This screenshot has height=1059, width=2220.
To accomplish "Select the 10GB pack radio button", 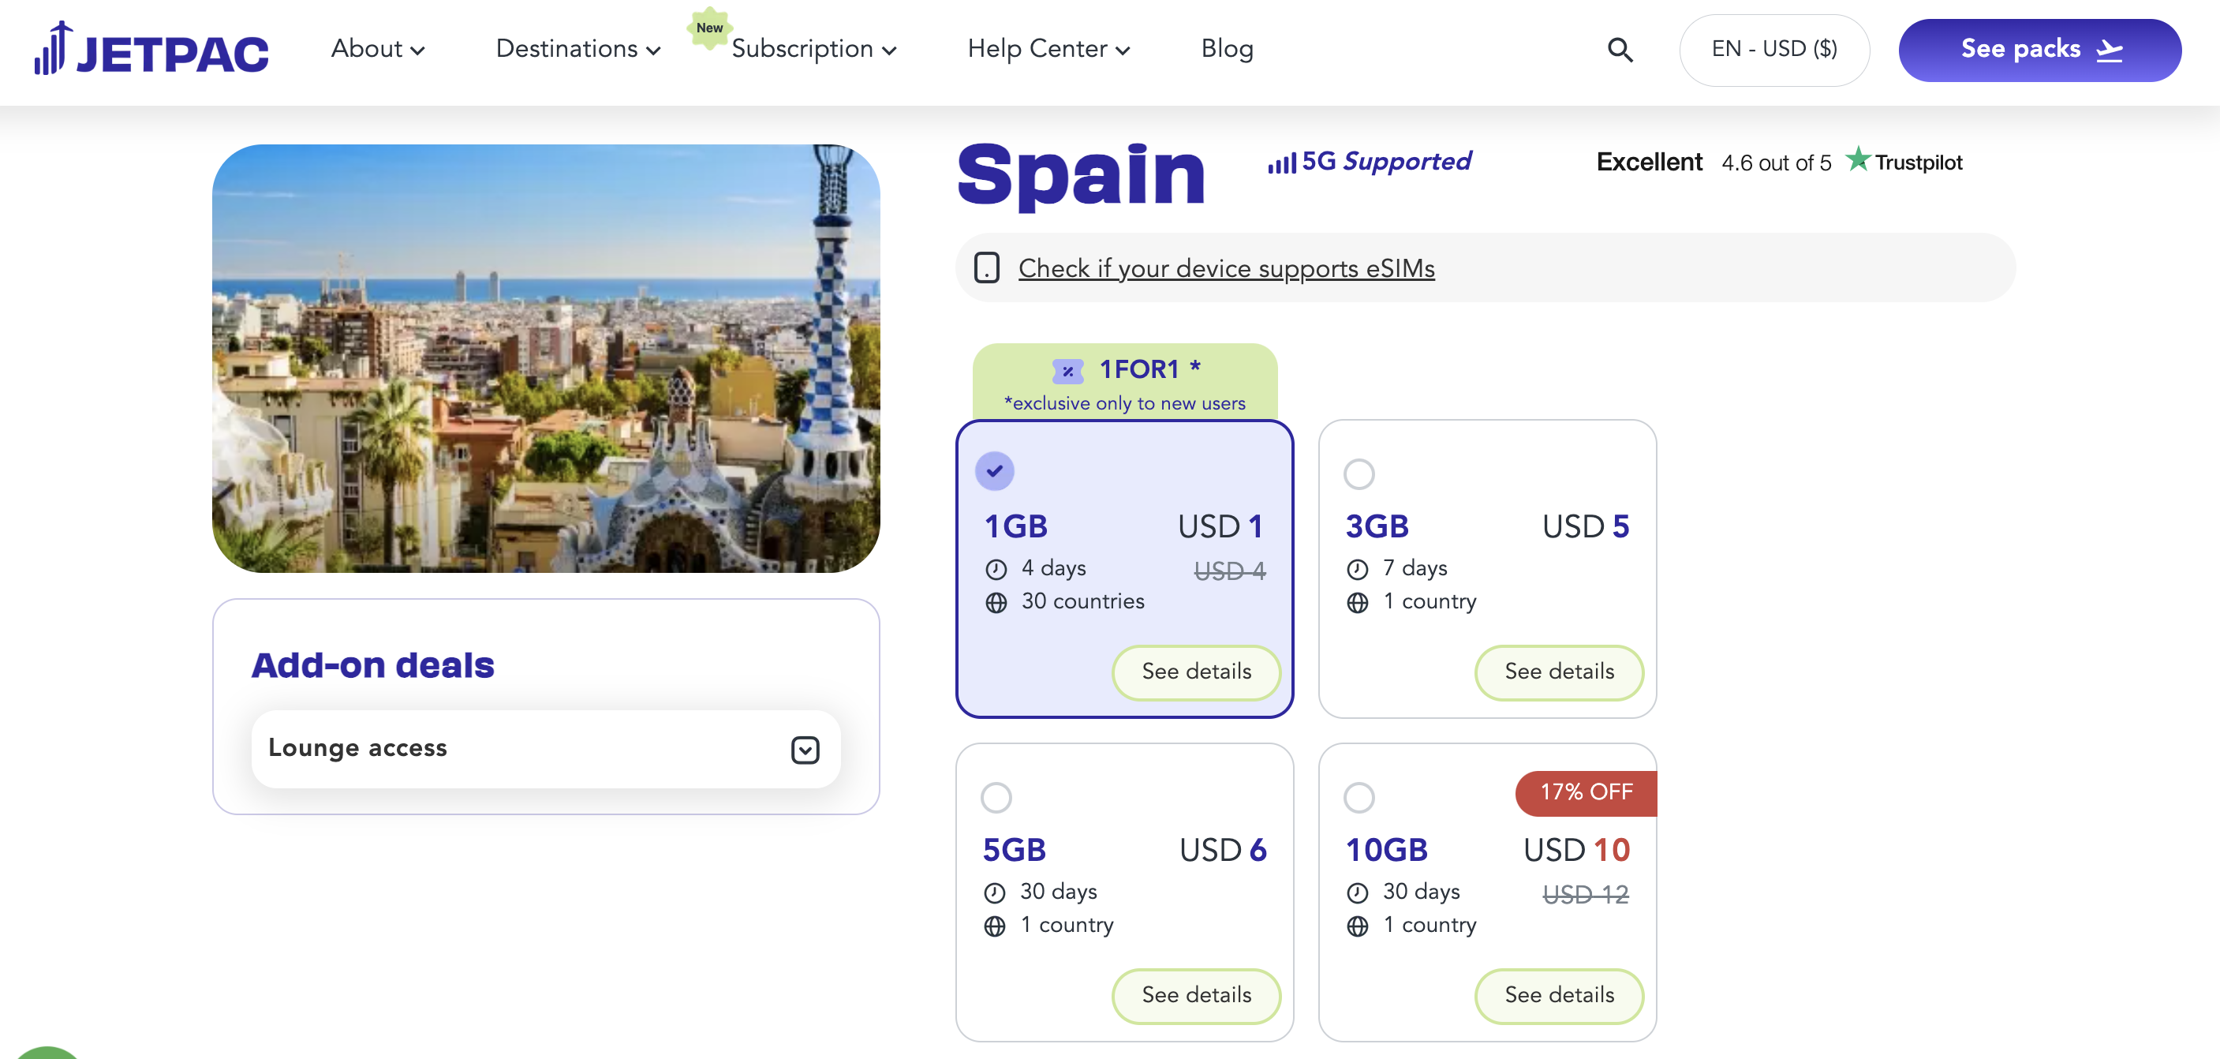I will (1359, 797).
